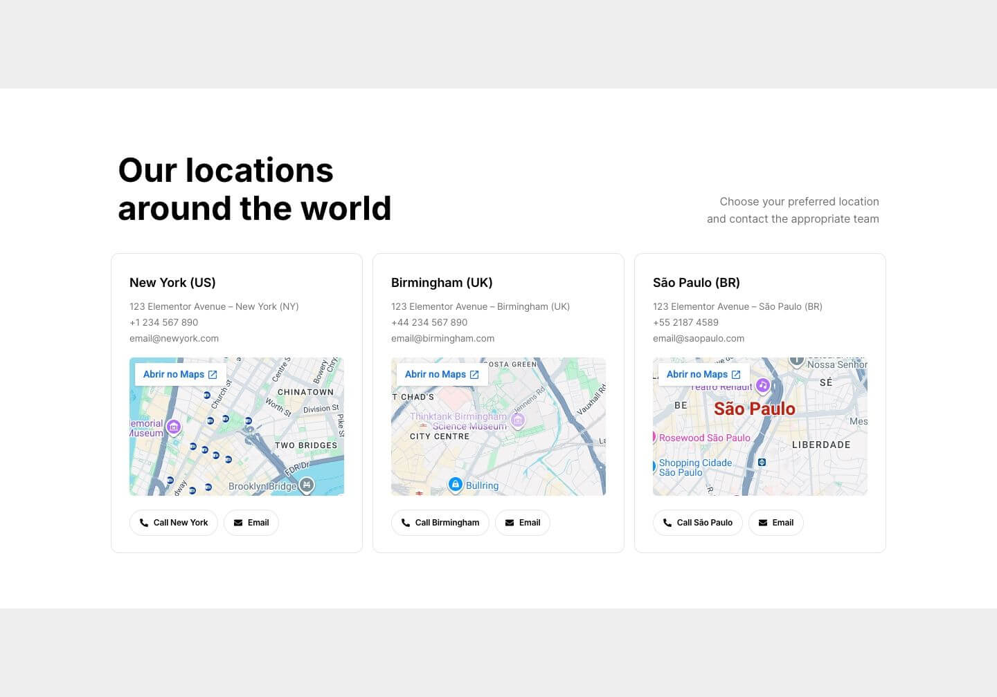Click the phone icon in Call New York

click(x=144, y=523)
